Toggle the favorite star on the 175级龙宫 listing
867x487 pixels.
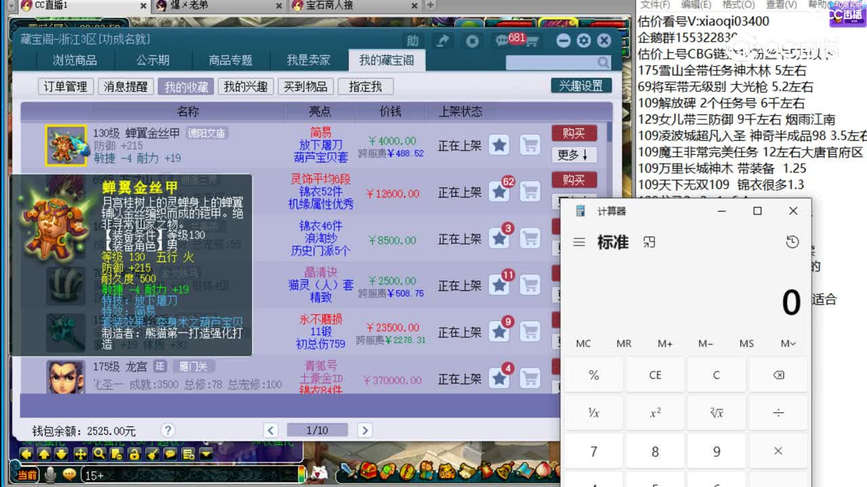coord(499,378)
